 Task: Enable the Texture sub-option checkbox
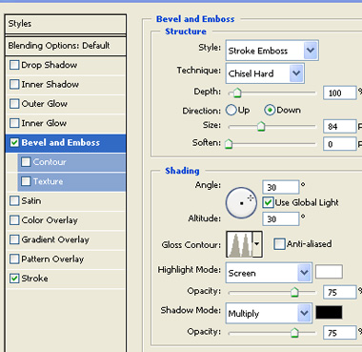point(26,181)
